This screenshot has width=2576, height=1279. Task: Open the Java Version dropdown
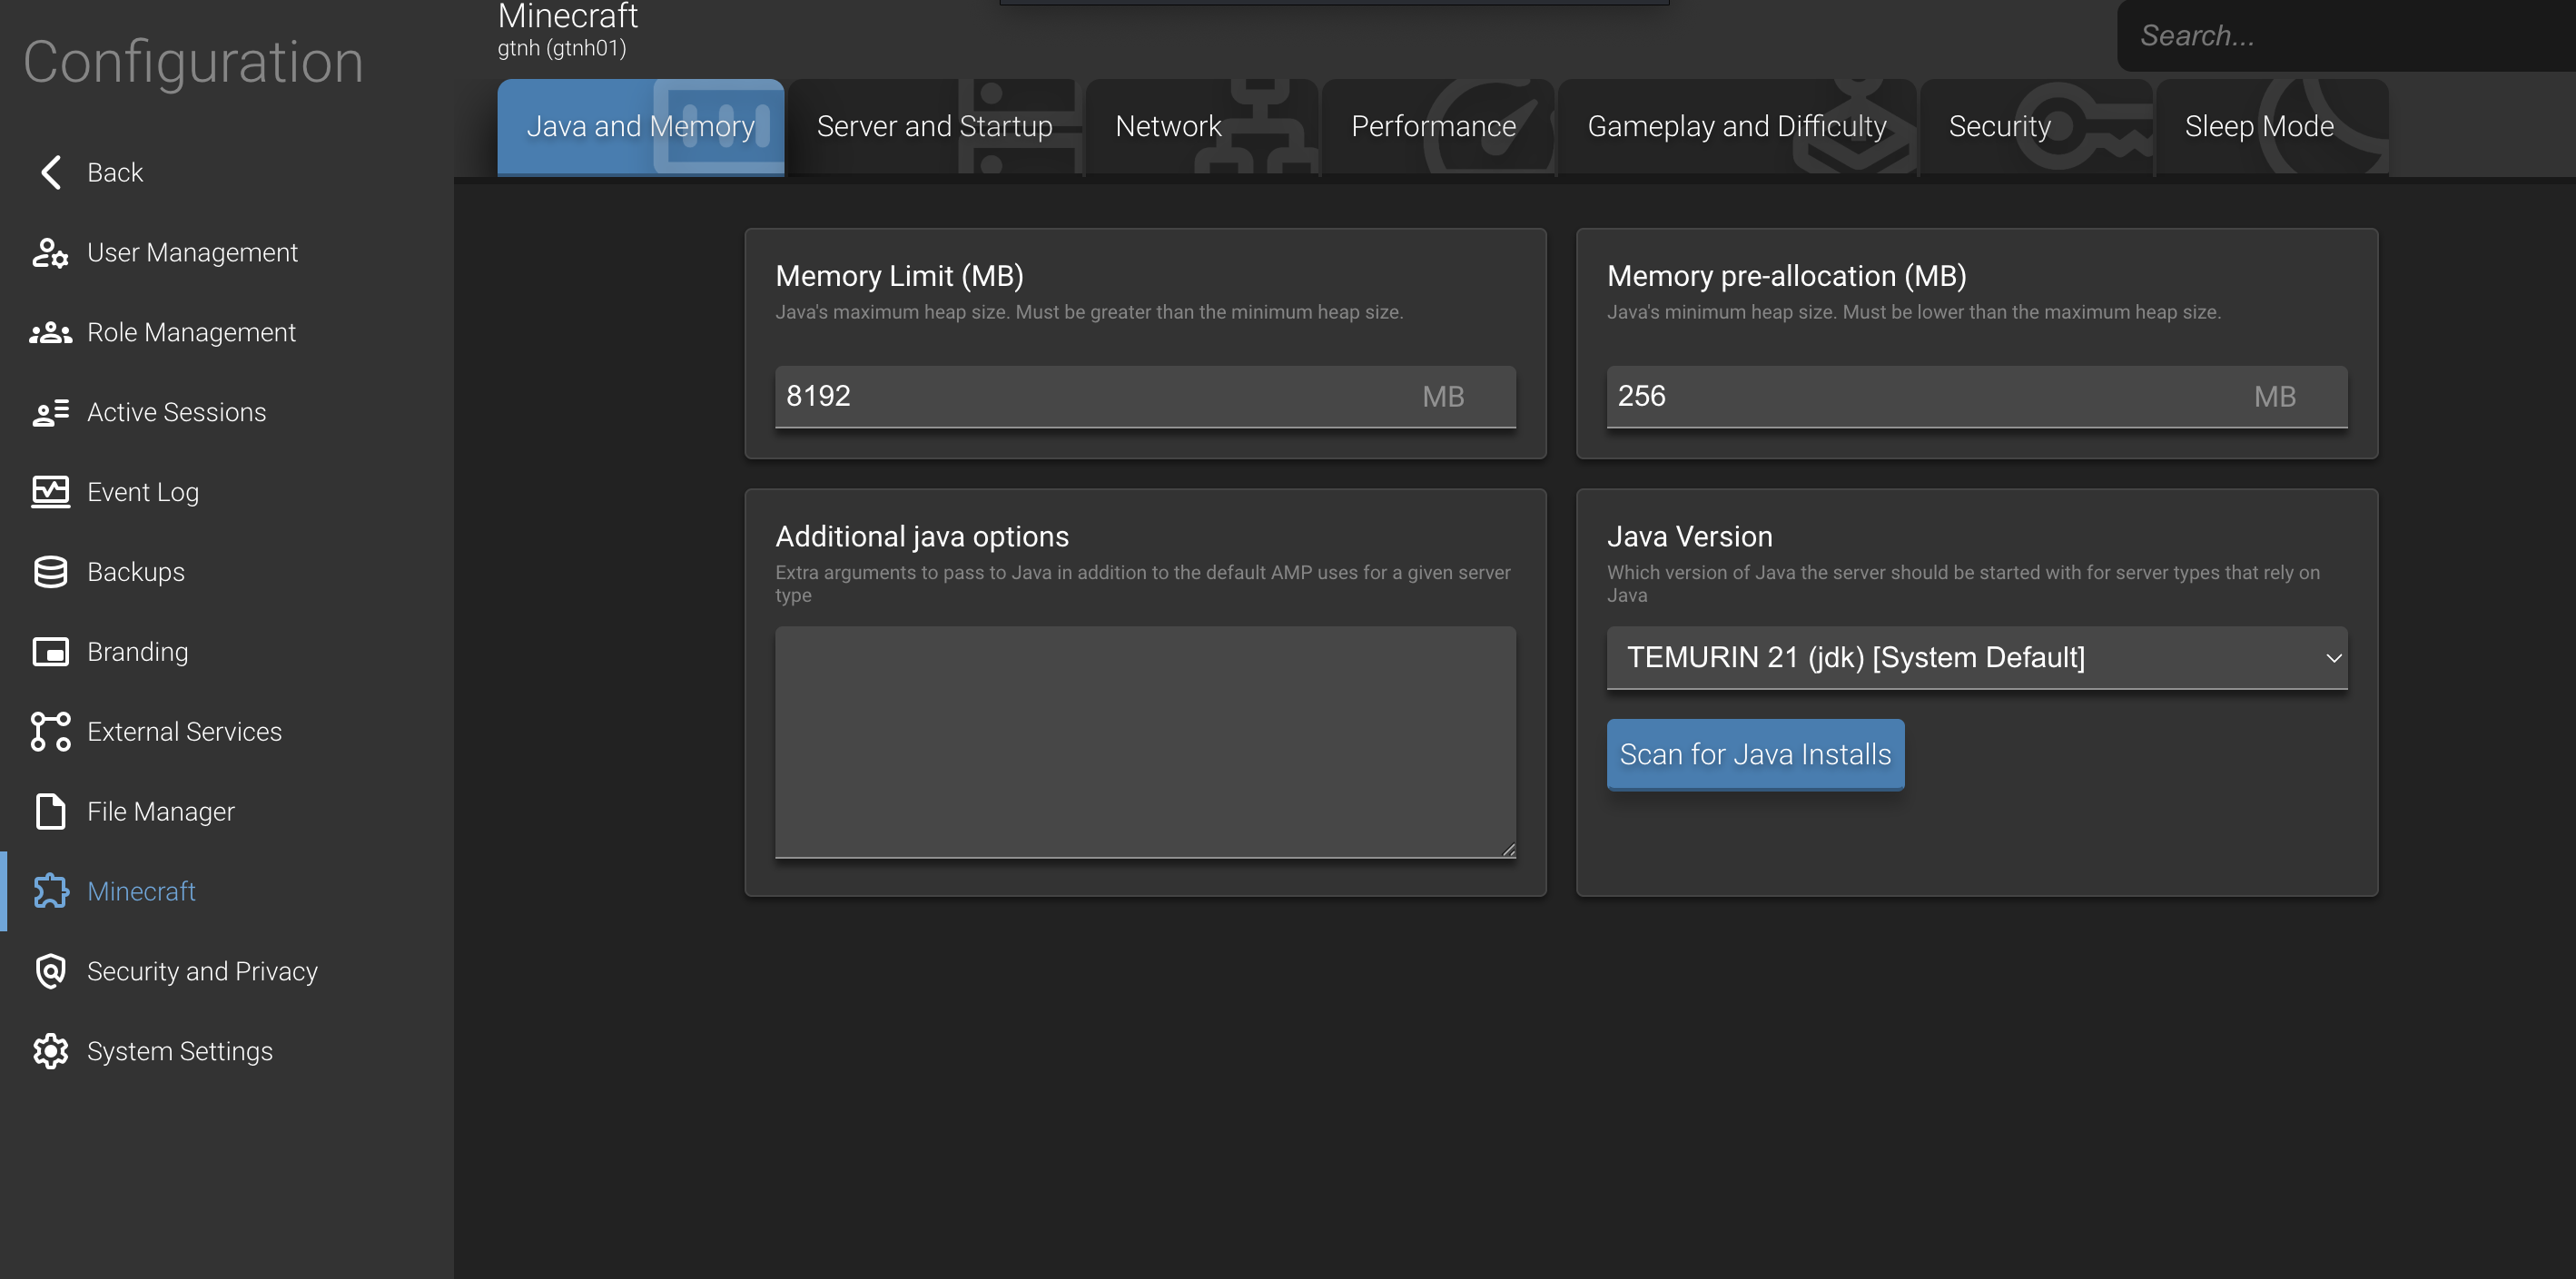point(1976,657)
